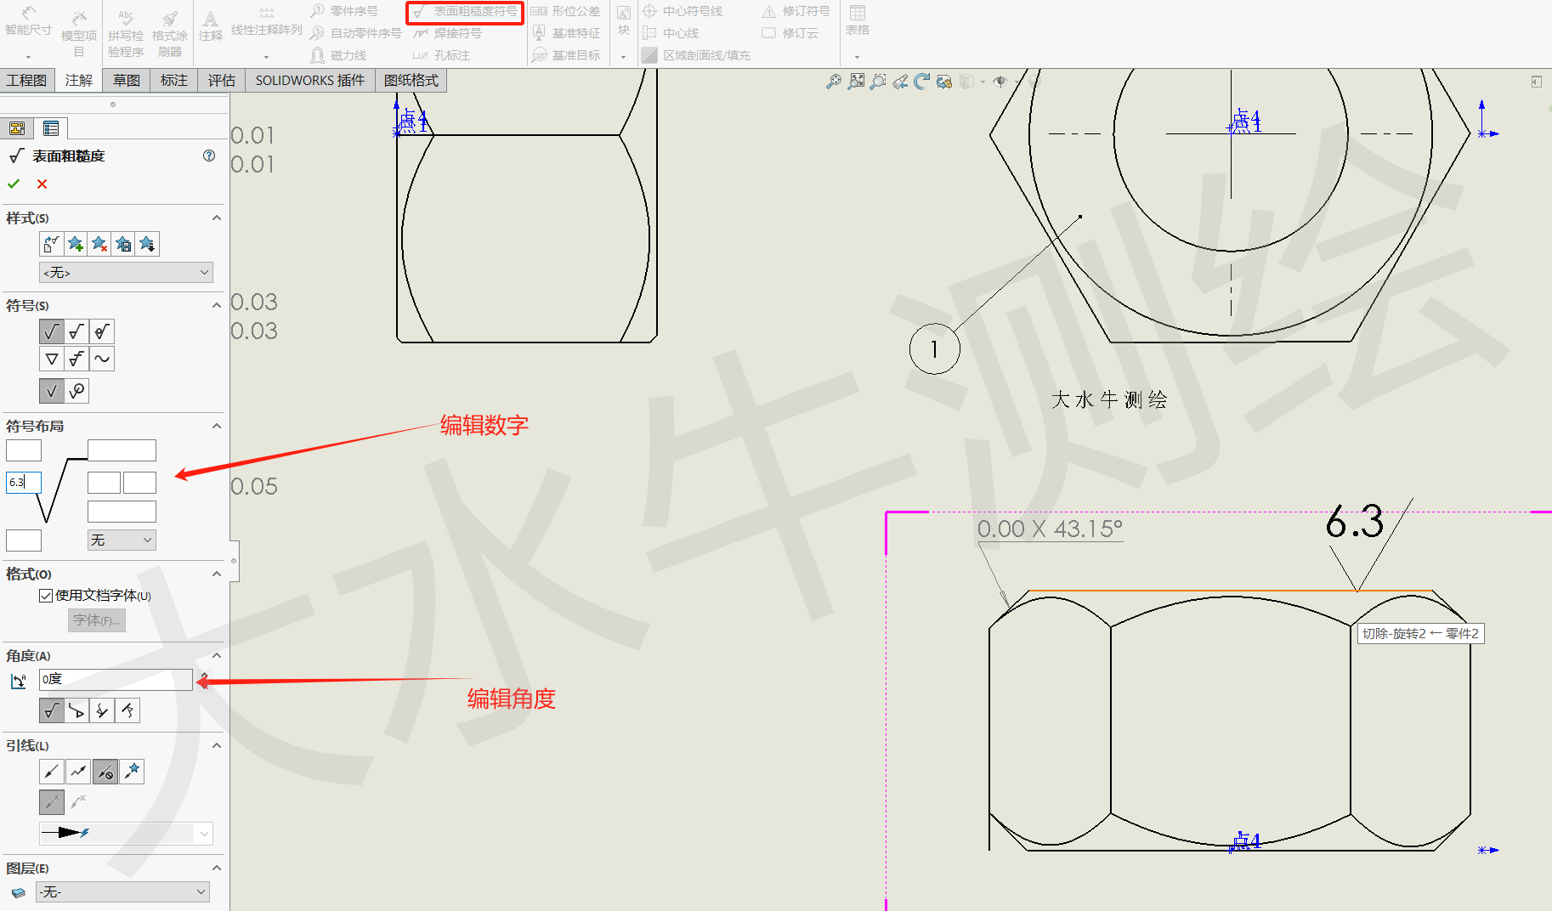Select the Revision Cloud (修订云) tool

point(790,33)
